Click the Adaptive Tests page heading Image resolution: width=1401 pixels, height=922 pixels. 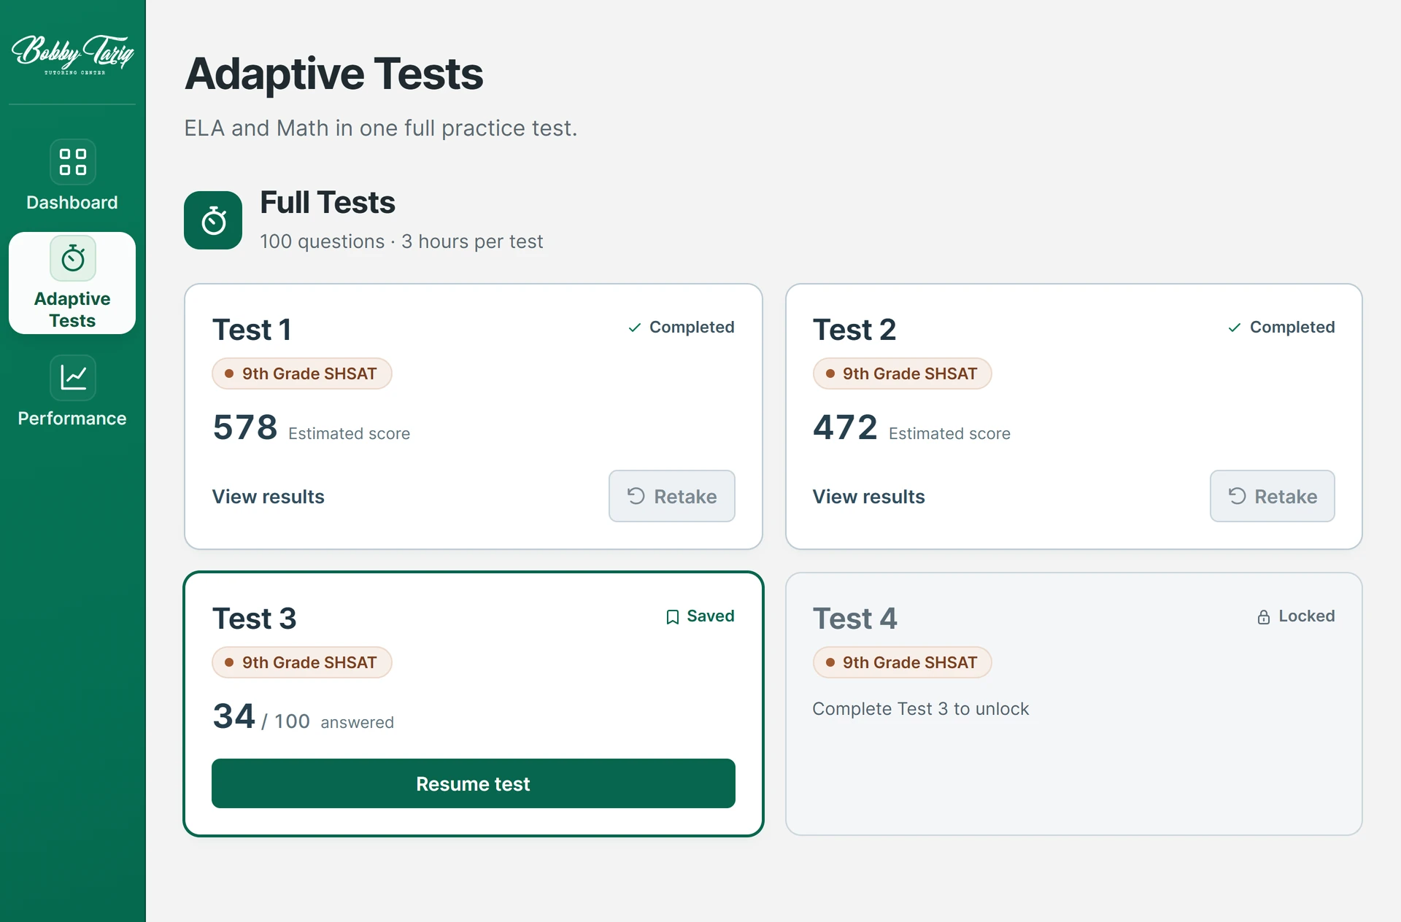click(334, 74)
